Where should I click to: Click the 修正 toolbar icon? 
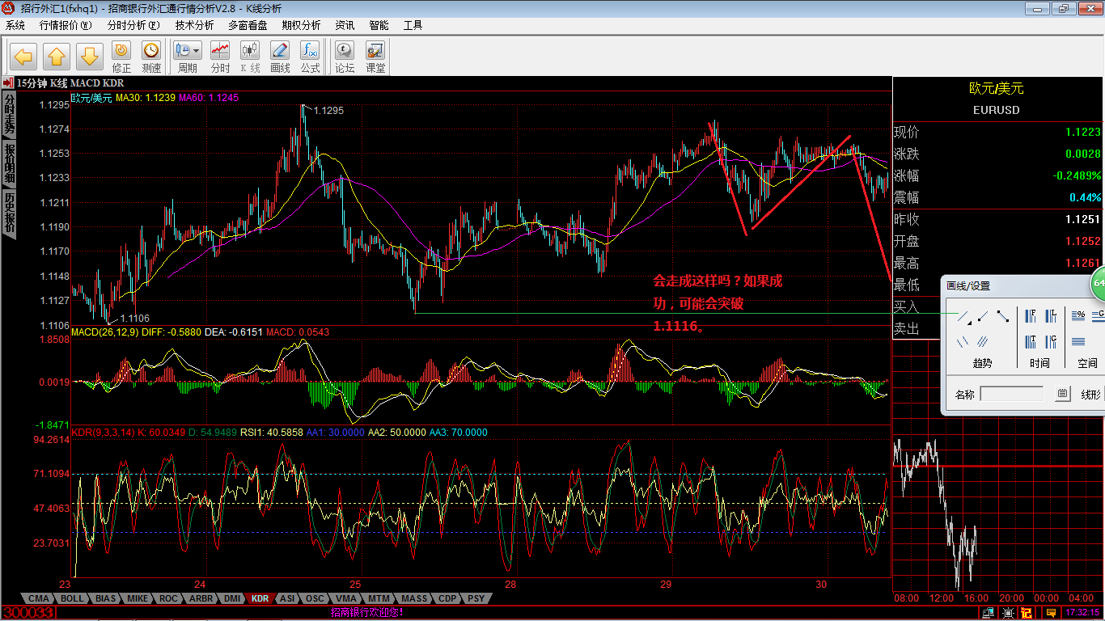tap(121, 57)
